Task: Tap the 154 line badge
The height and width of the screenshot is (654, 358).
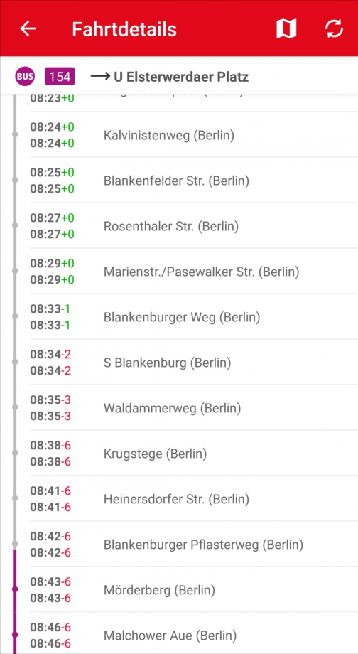Action: tap(60, 77)
